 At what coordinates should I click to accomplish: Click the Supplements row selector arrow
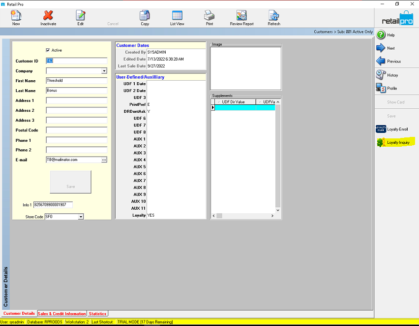point(213,107)
